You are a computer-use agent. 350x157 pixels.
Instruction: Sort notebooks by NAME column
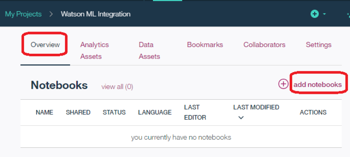coord(45,113)
